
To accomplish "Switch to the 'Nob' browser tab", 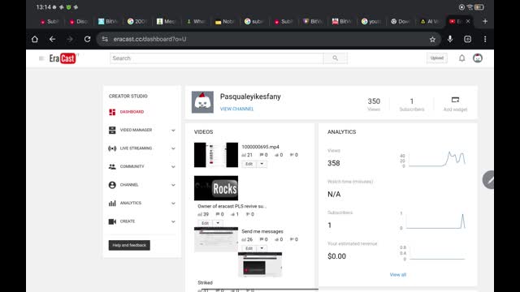I will (x=225, y=21).
